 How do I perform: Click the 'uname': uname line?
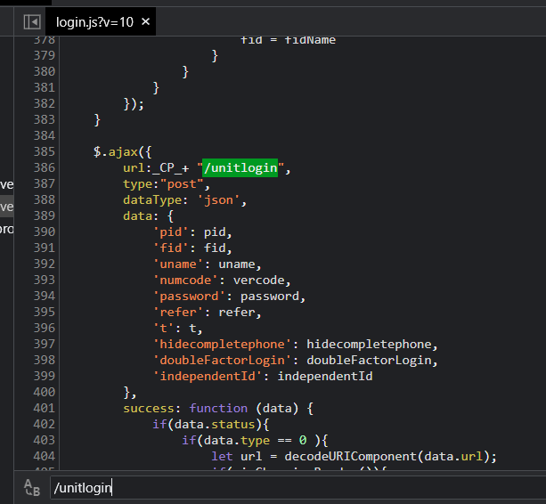pos(207,264)
